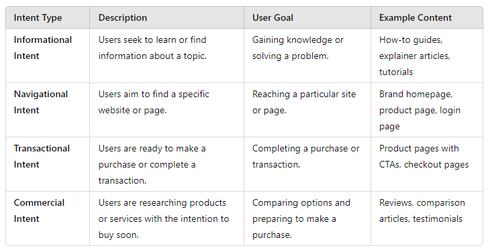Select the Commercial Intent row label
This screenshot has height=252, width=488.
39,210
